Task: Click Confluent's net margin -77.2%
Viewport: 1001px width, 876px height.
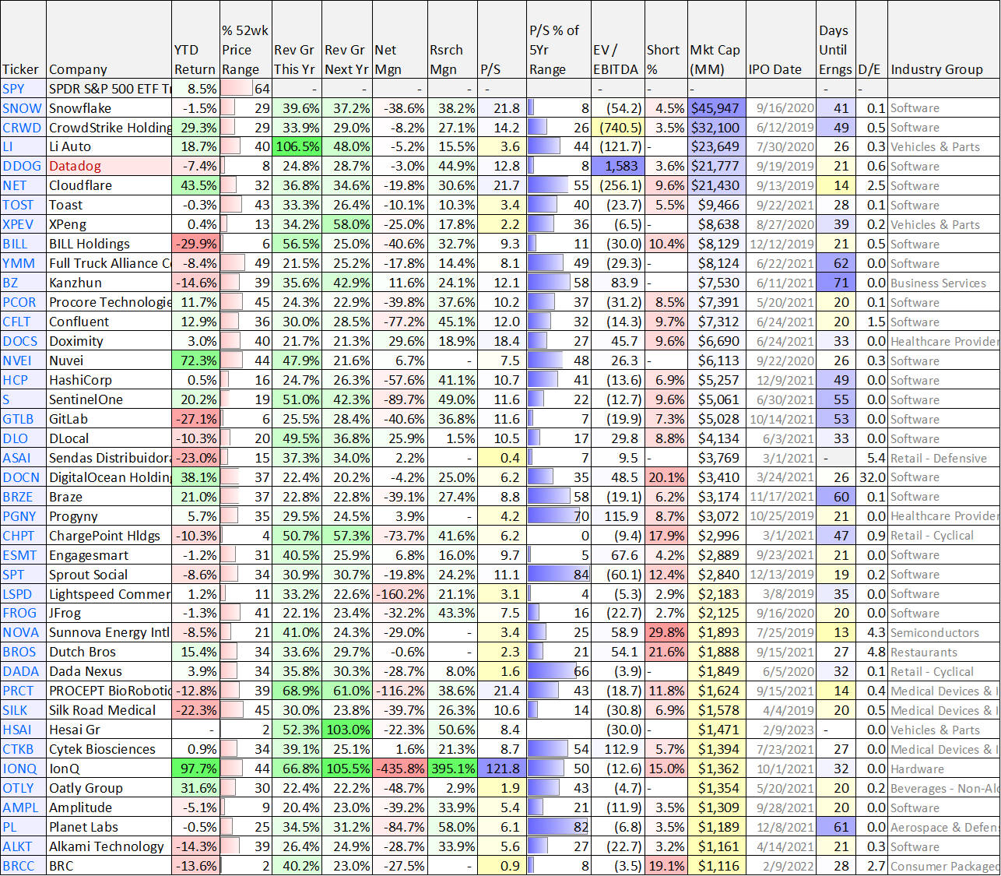Action: pos(399,322)
